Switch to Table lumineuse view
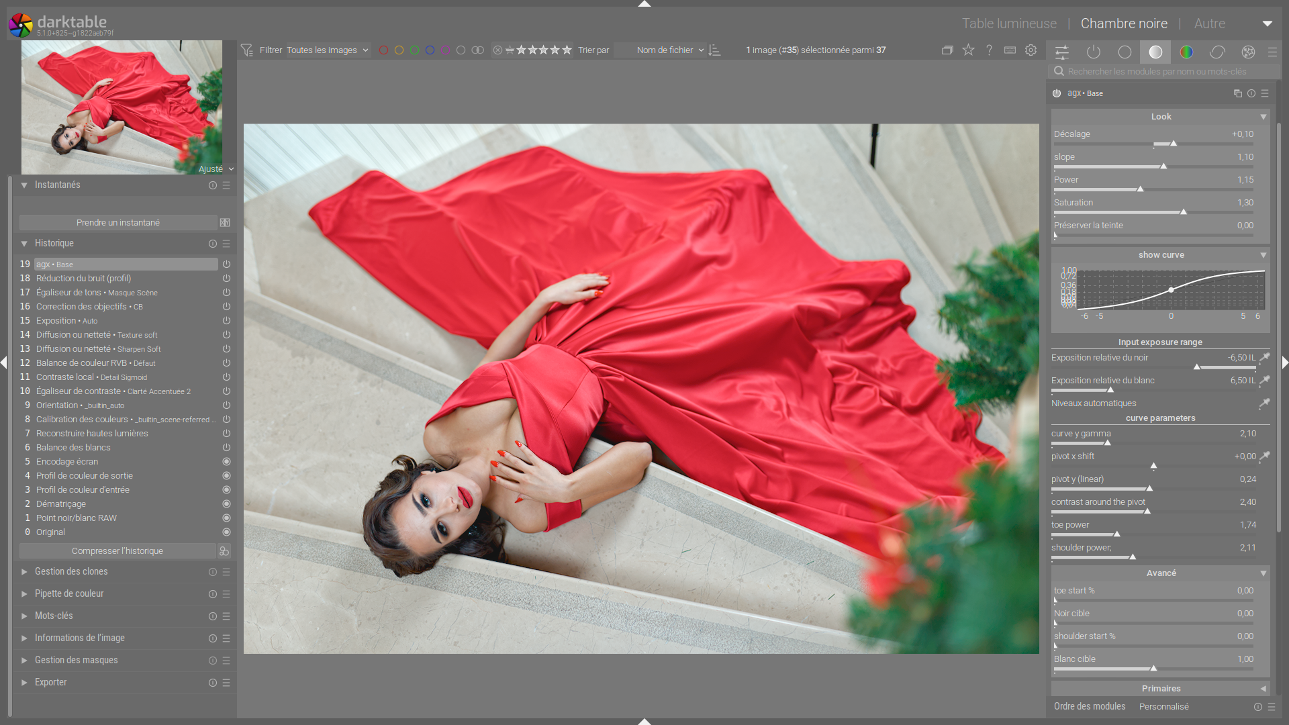Viewport: 1289px width, 725px height. click(1009, 23)
